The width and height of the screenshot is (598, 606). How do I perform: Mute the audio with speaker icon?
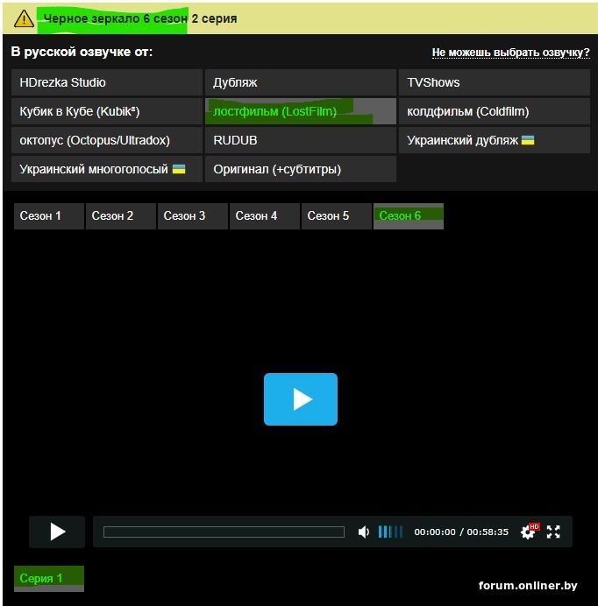pos(363,532)
